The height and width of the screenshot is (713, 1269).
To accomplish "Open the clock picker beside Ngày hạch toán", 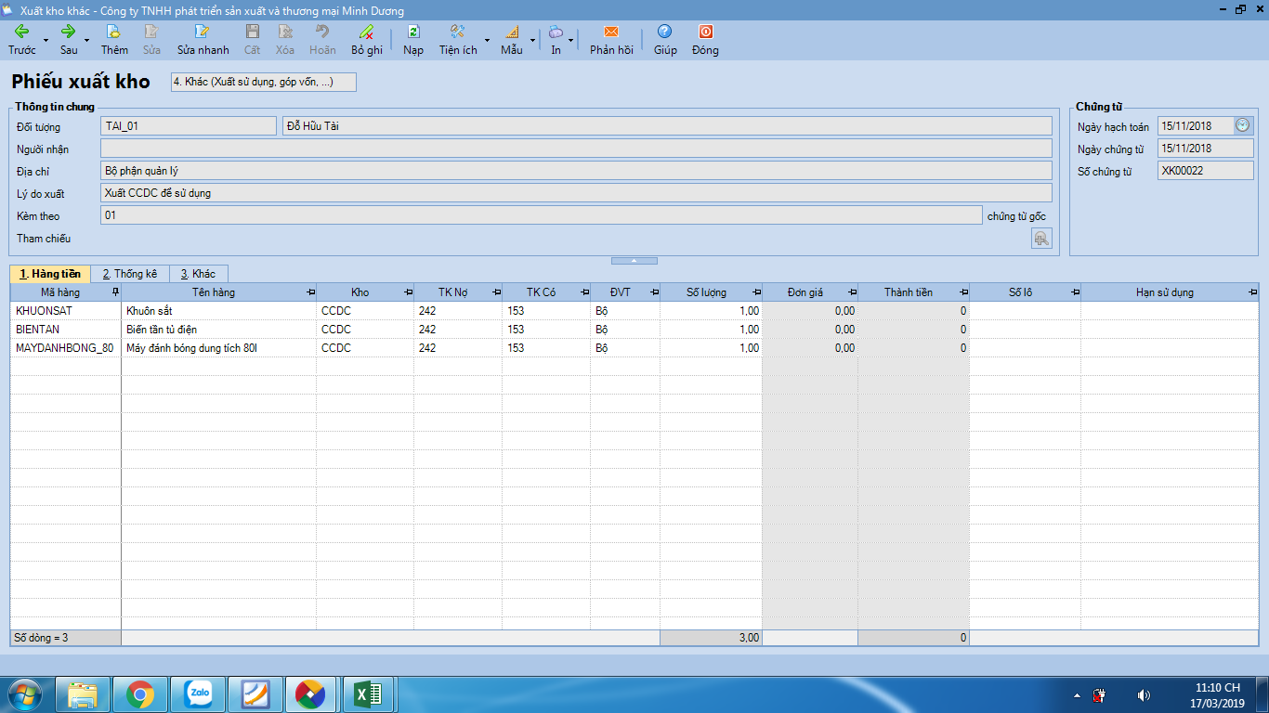I will pyautogui.click(x=1243, y=125).
